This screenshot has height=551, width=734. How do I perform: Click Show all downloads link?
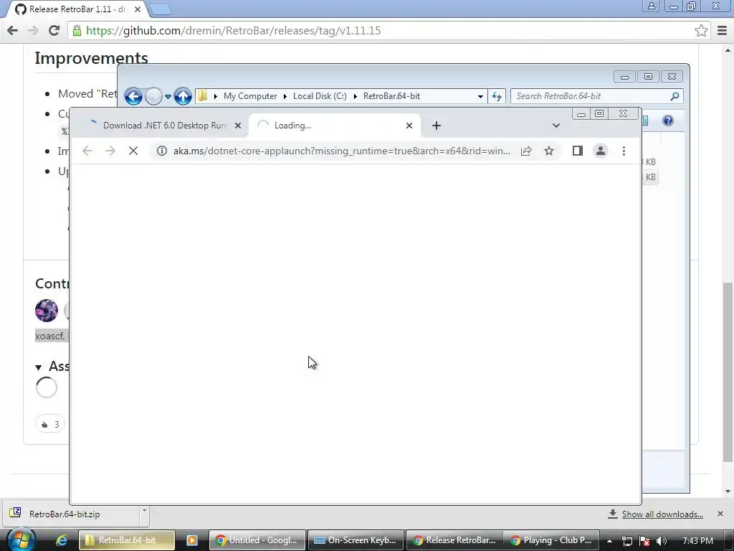point(662,514)
